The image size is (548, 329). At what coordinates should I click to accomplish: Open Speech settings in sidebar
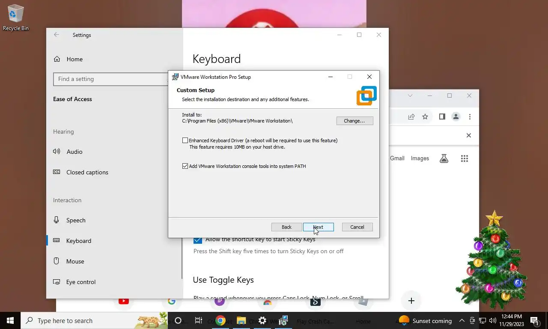click(76, 220)
